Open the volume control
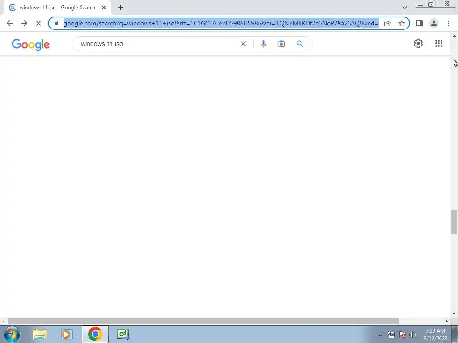 (412, 335)
